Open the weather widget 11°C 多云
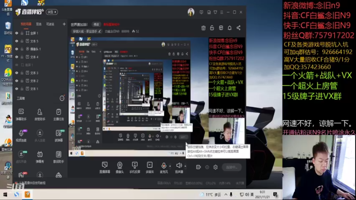356x200 pixels. pos(210,195)
